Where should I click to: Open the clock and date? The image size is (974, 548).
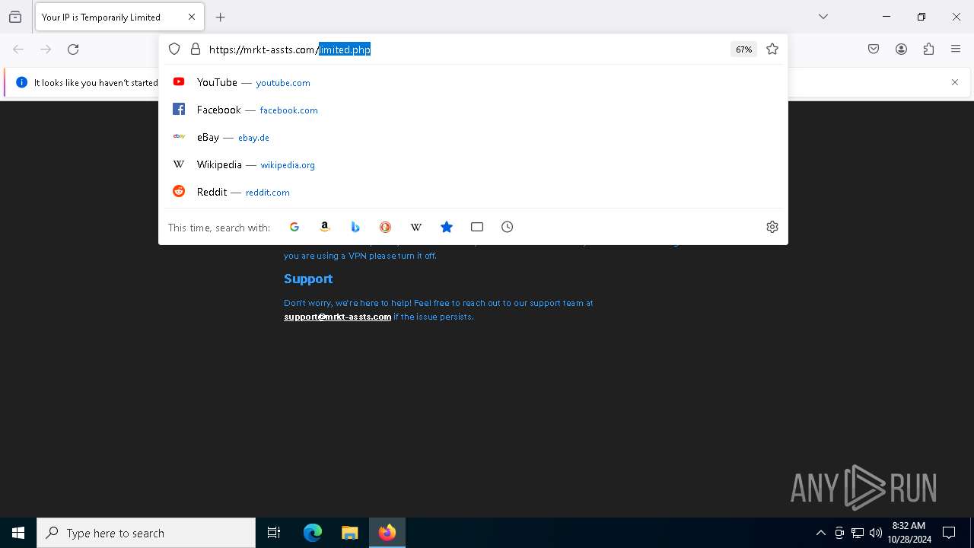[x=909, y=533]
